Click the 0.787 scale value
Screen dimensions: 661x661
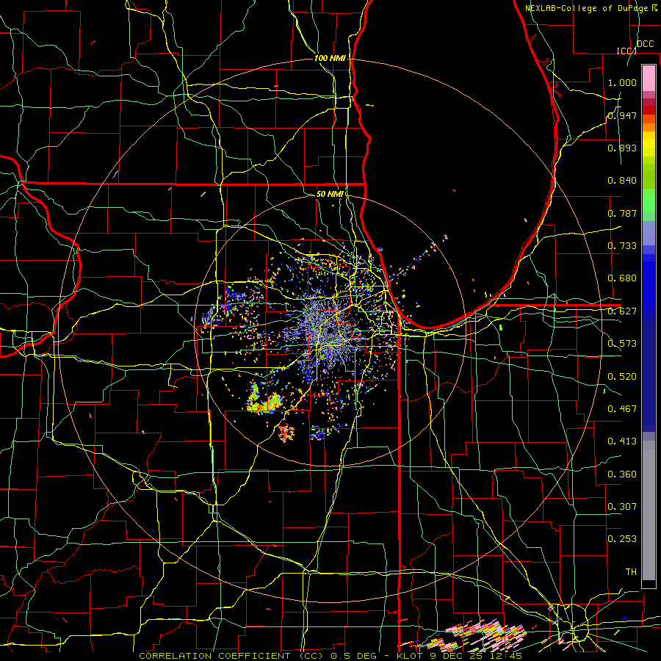(x=622, y=213)
